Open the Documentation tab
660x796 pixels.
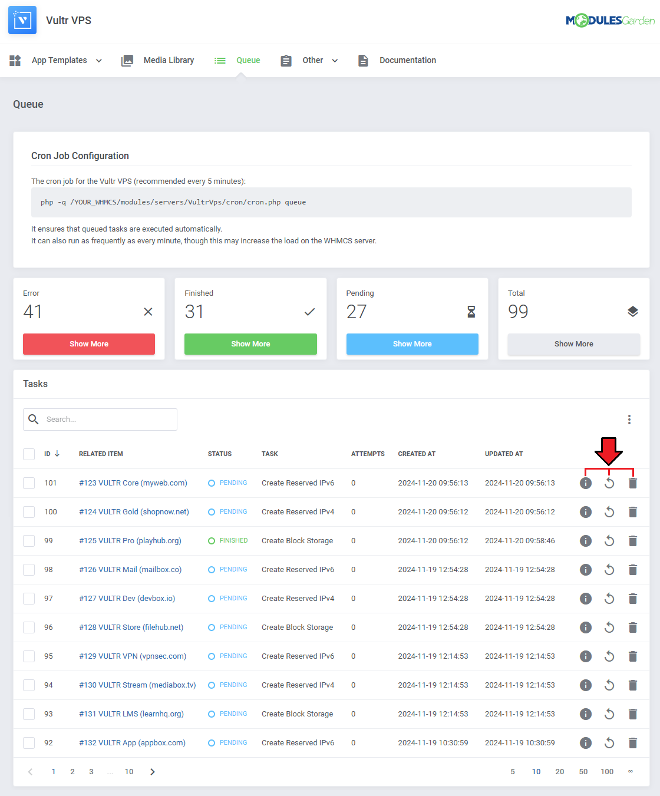(x=397, y=60)
